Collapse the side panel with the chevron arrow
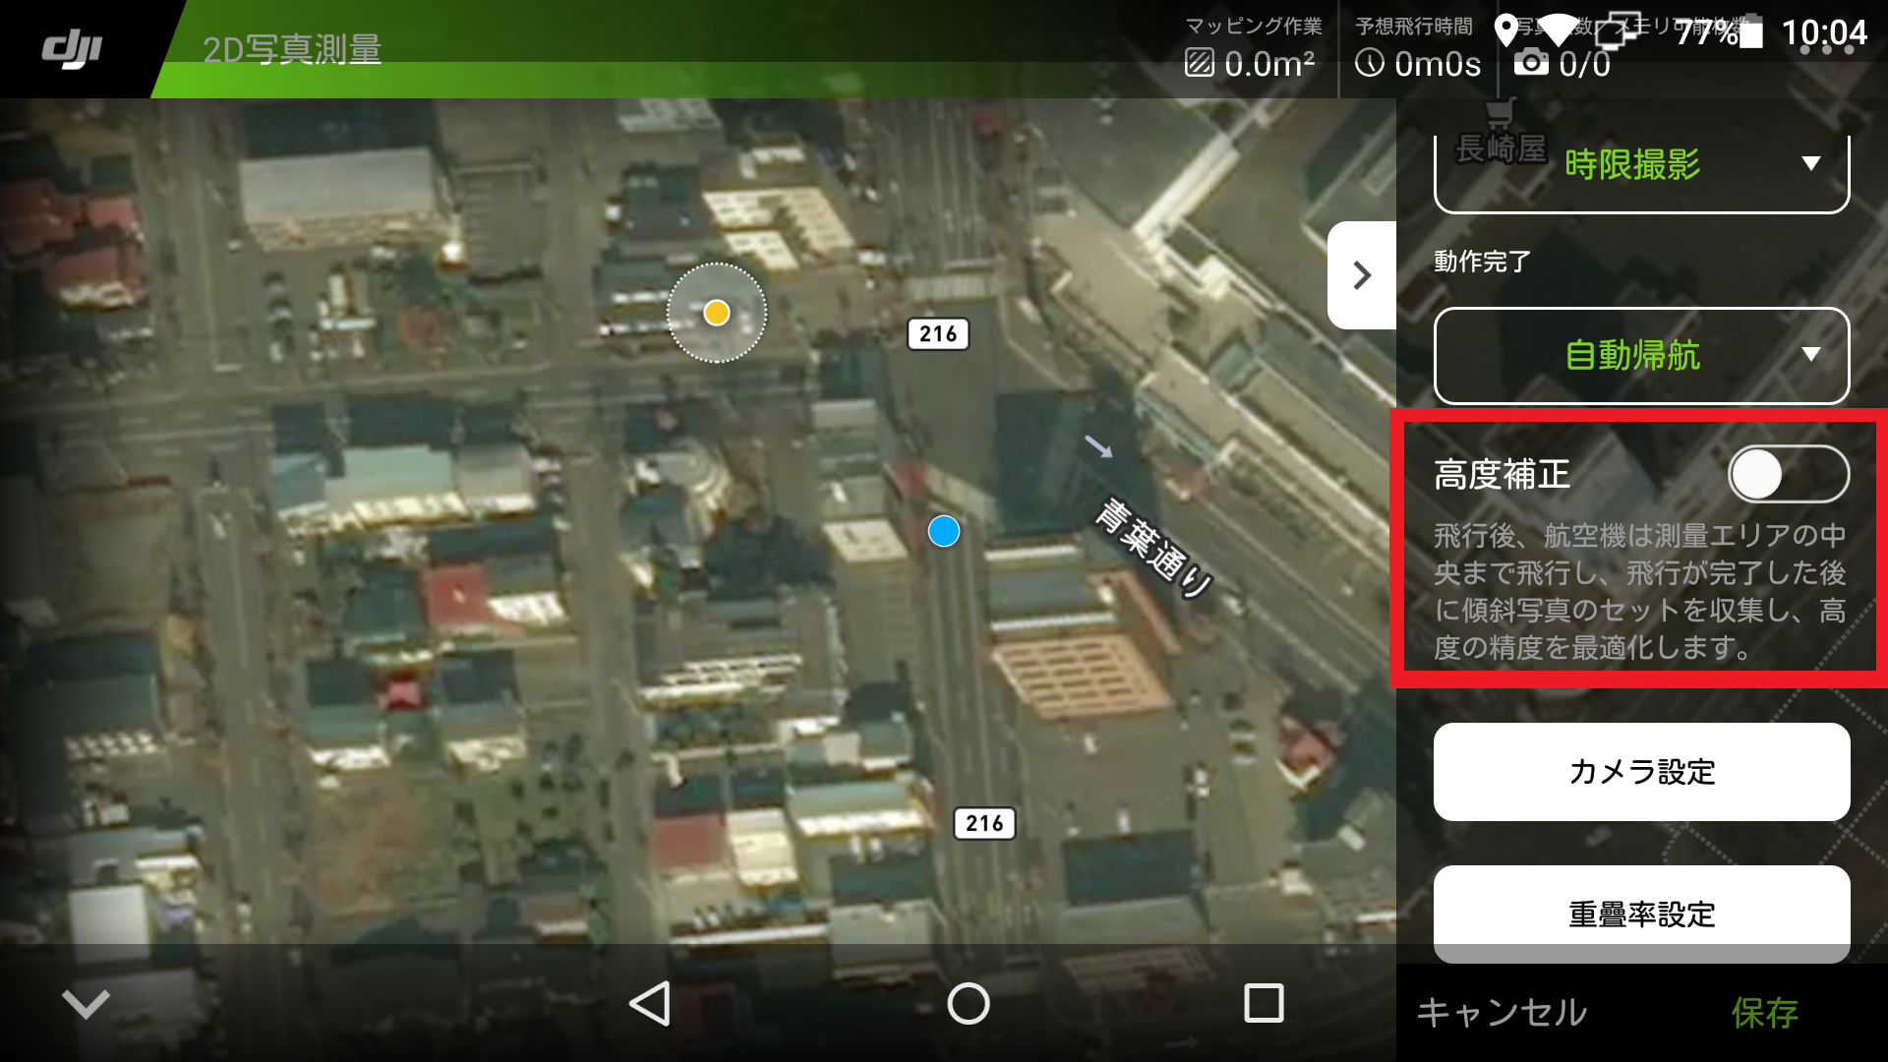 tap(1362, 275)
